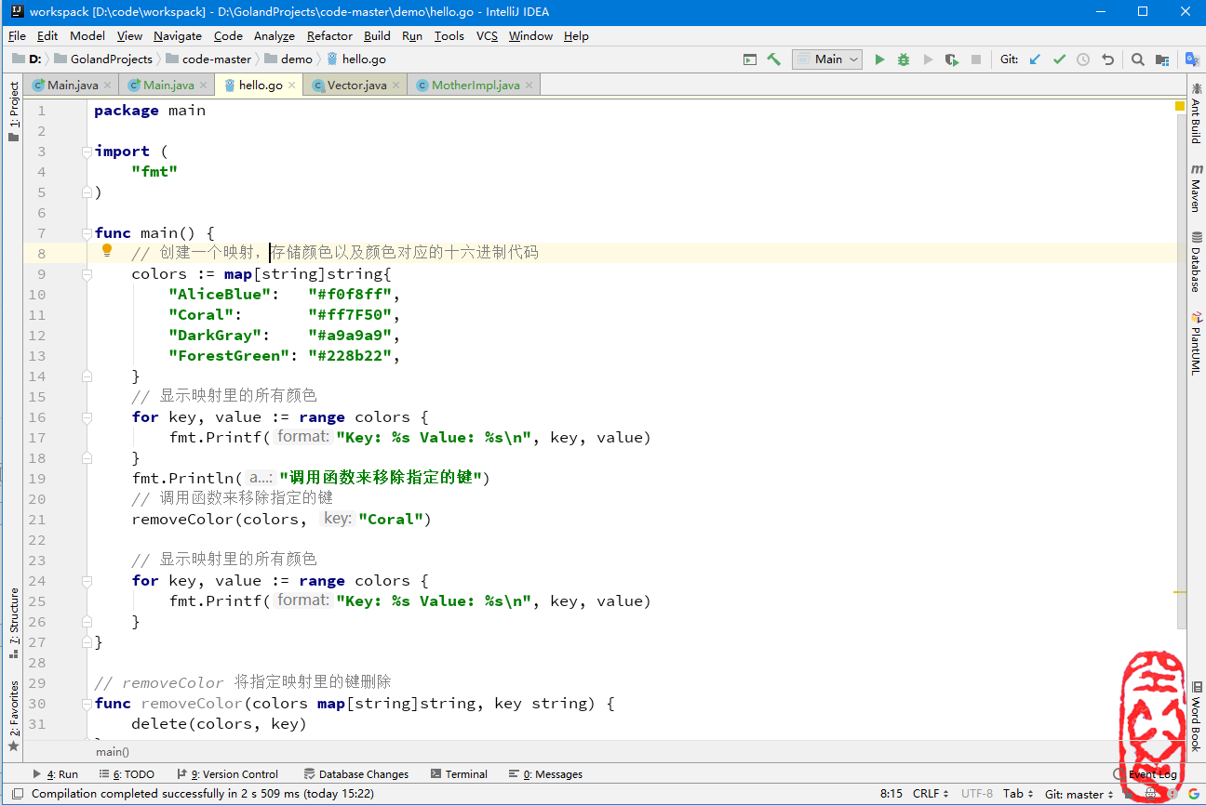Open the Navigate menu
Viewport: 1206px width, 805px height.
tap(178, 35)
